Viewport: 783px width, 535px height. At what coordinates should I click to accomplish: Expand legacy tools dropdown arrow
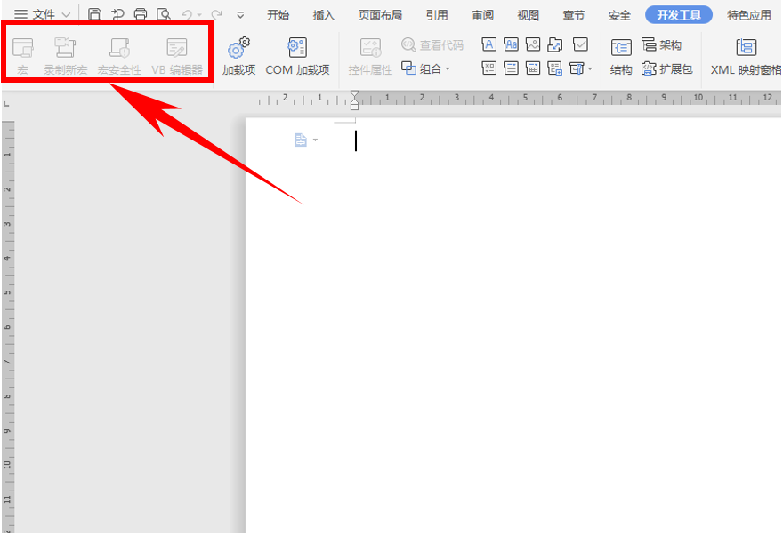(590, 68)
